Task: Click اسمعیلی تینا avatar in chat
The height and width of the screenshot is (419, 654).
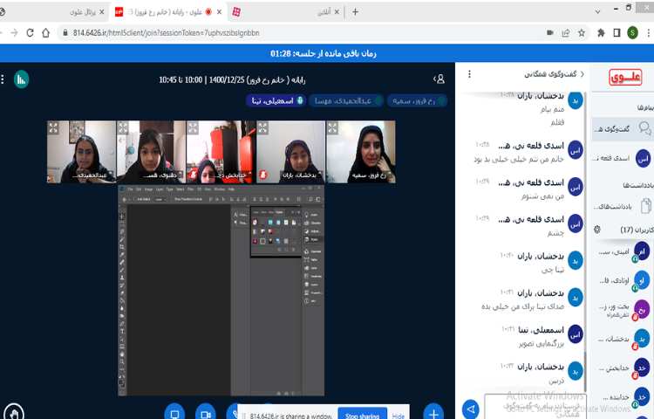Action: click(576, 333)
